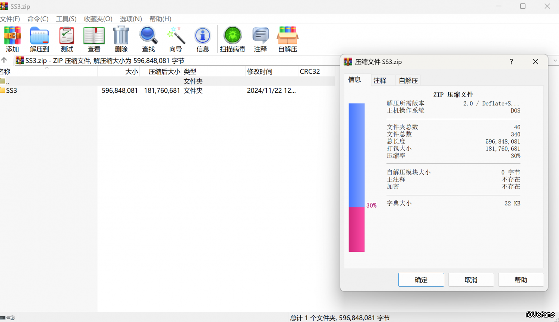Open the 自解压 (SFX) toolbar icon
The image size is (559, 322).
click(288, 39)
